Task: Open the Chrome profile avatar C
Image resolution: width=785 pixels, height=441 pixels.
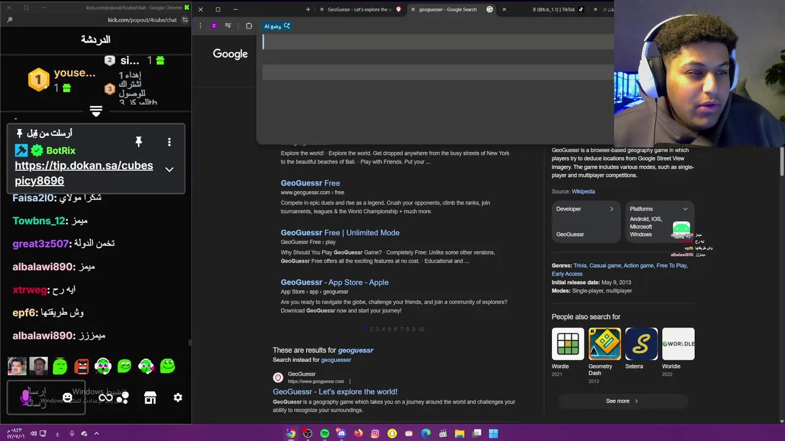Action: coord(214,26)
